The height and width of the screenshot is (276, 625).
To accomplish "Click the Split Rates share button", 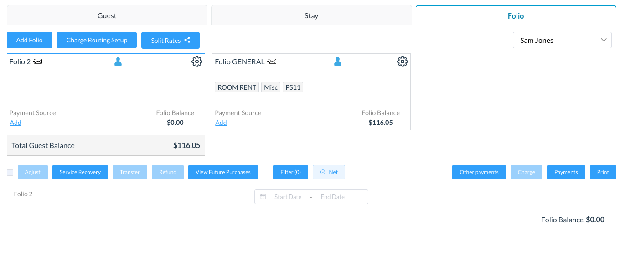I will tap(170, 40).
